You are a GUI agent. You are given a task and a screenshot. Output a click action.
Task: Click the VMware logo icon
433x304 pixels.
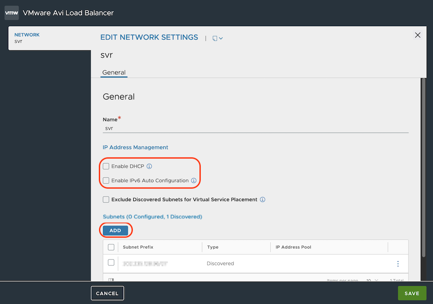(11, 13)
